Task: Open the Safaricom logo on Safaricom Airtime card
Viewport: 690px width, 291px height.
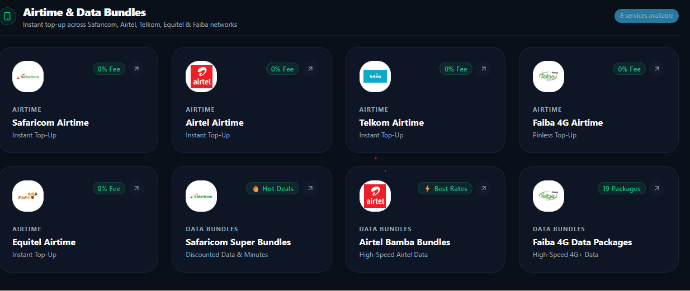Action: tap(28, 77)
